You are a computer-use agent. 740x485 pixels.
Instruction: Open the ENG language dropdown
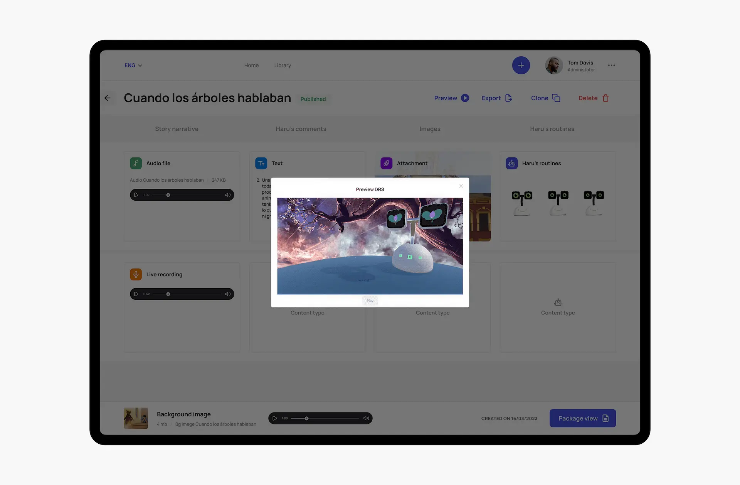pos(133,65)
